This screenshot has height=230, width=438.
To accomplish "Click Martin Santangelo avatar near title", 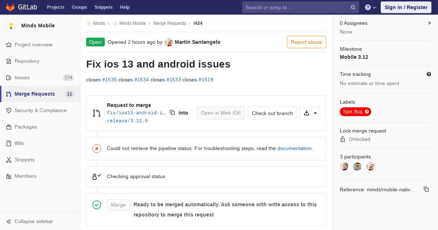I will click(169, 42).
